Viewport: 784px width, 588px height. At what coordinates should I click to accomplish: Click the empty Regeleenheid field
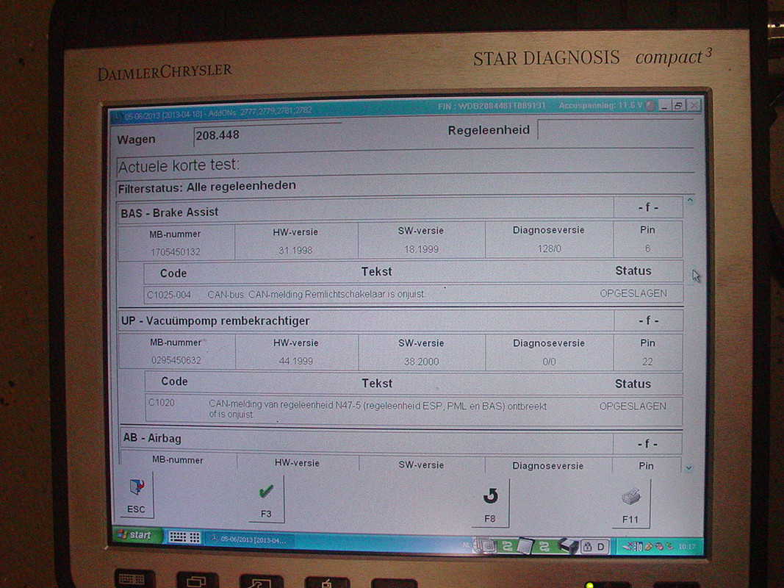tap(615, 130)
